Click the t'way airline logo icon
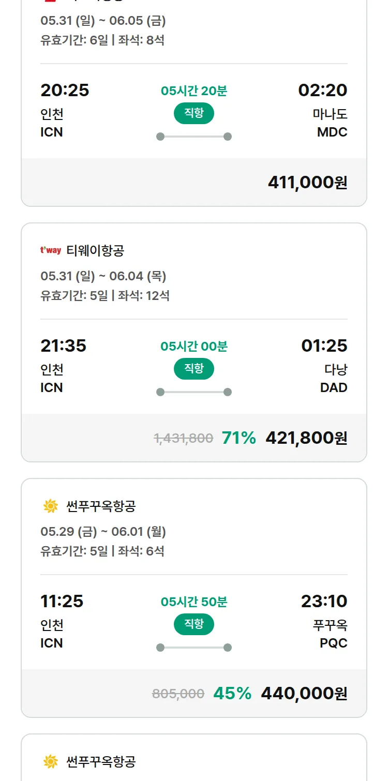388x781 pixels. pos(50,251)
